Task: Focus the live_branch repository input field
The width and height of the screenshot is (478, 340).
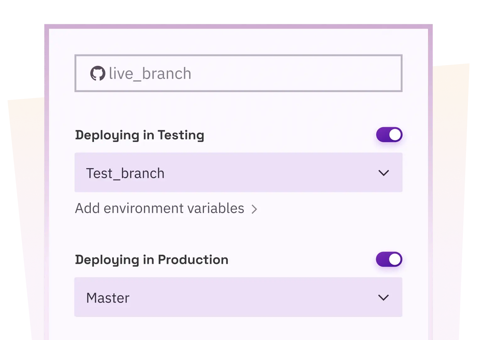Action: [239, 73]
